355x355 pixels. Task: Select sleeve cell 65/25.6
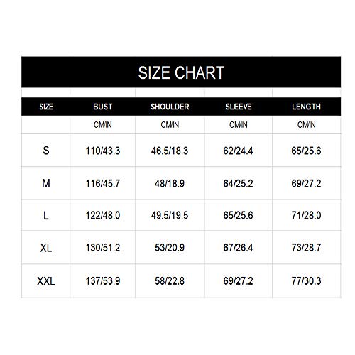coord(238,215)
